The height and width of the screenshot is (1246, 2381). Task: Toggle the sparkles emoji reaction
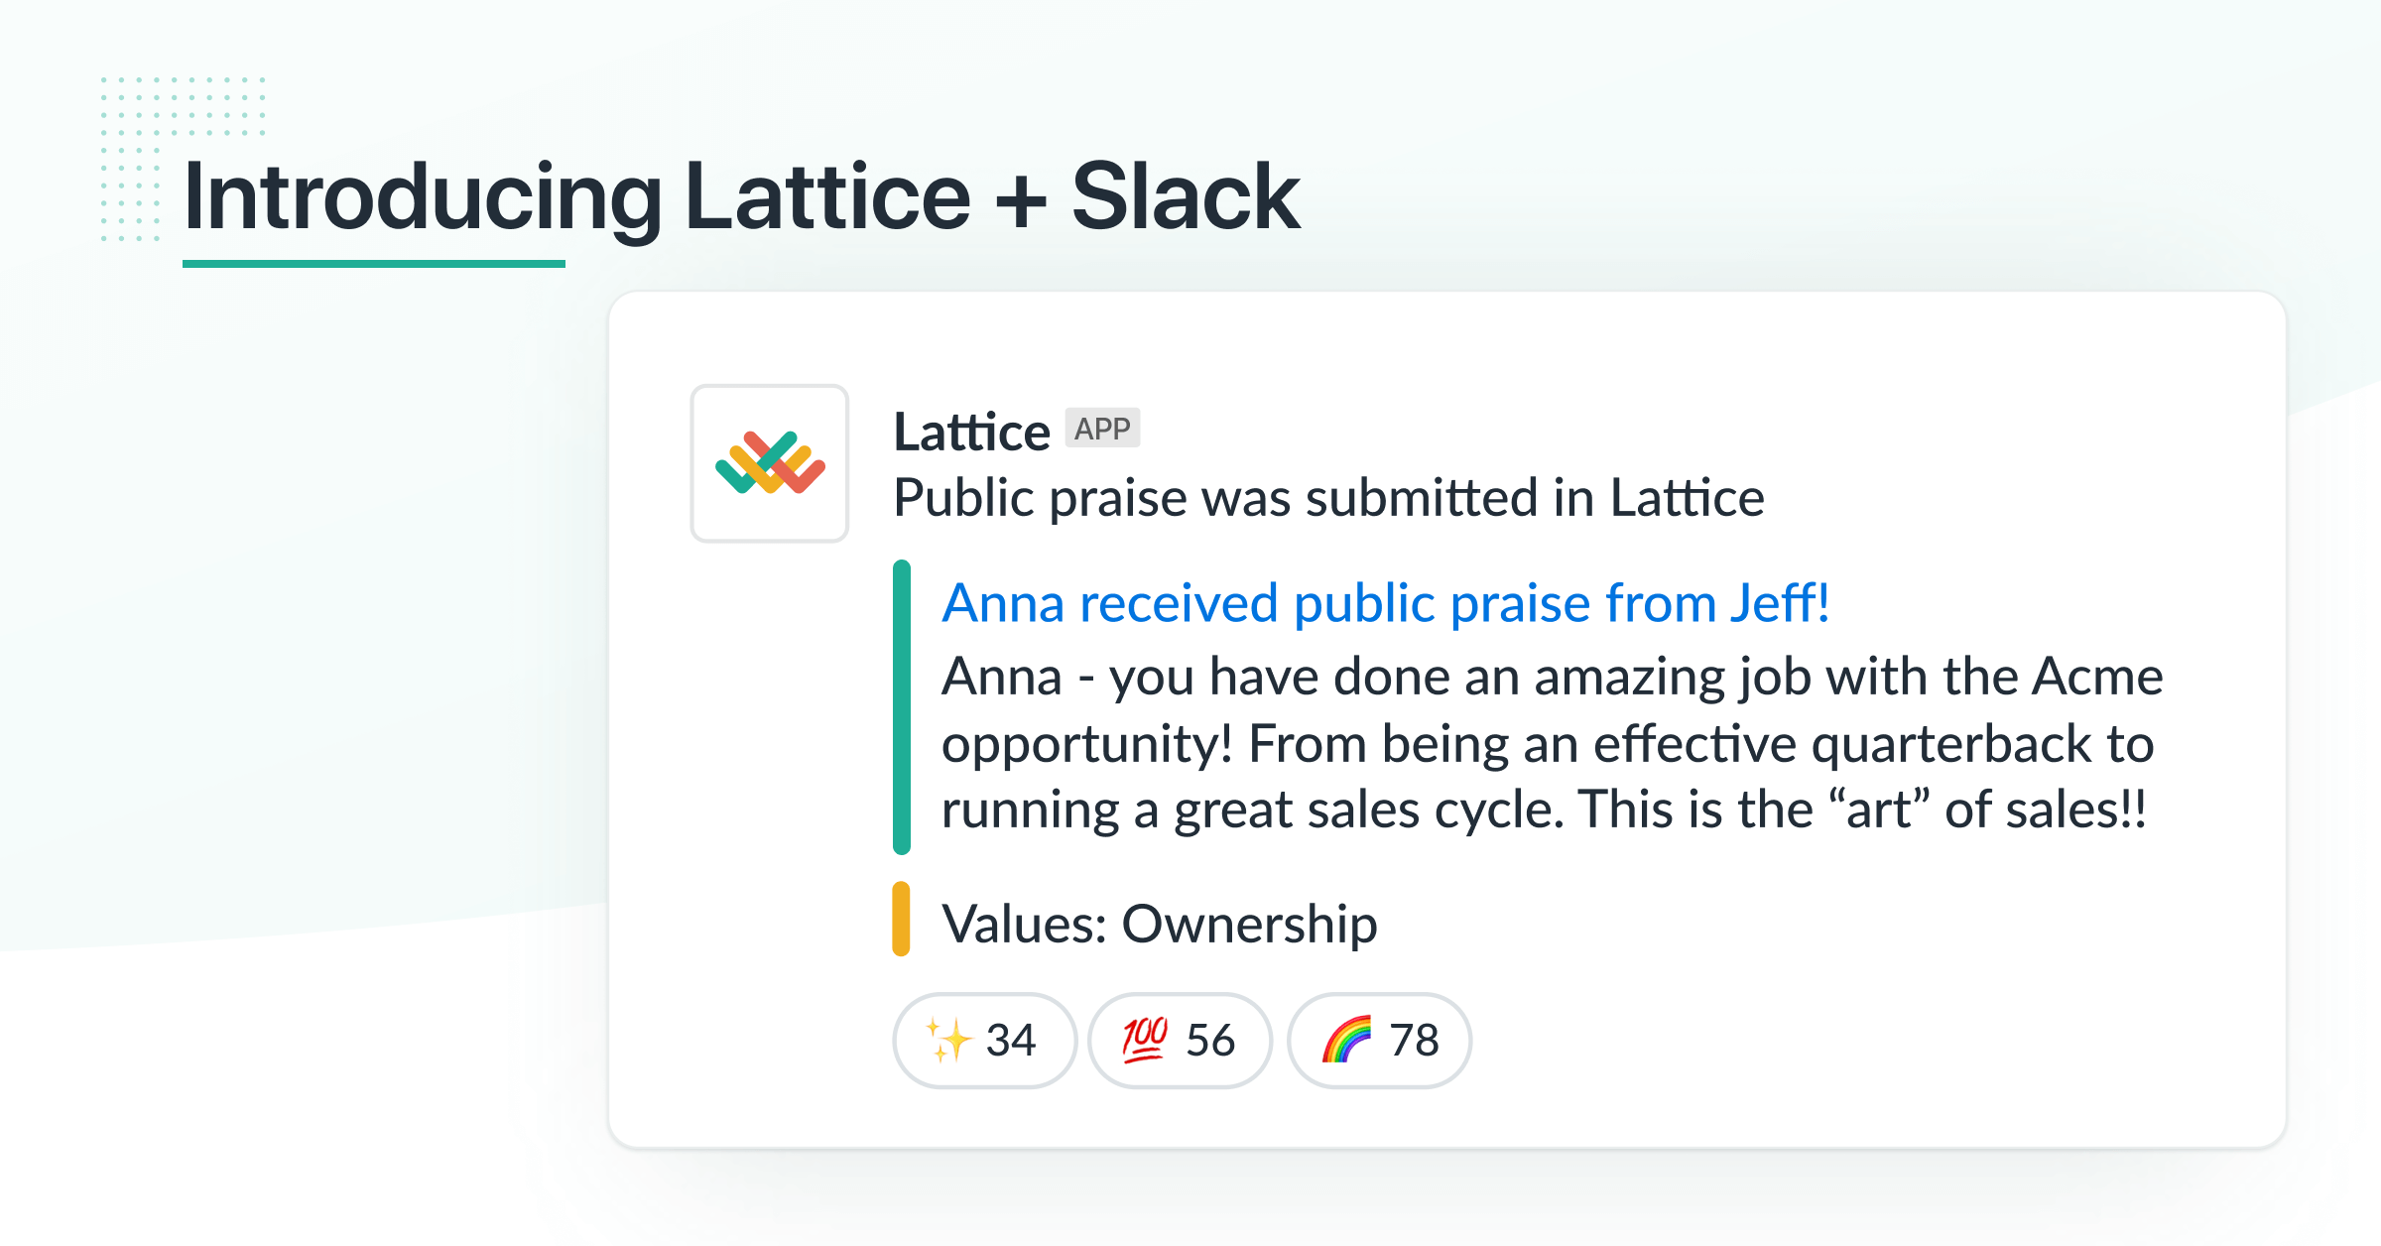point(984,1041)
